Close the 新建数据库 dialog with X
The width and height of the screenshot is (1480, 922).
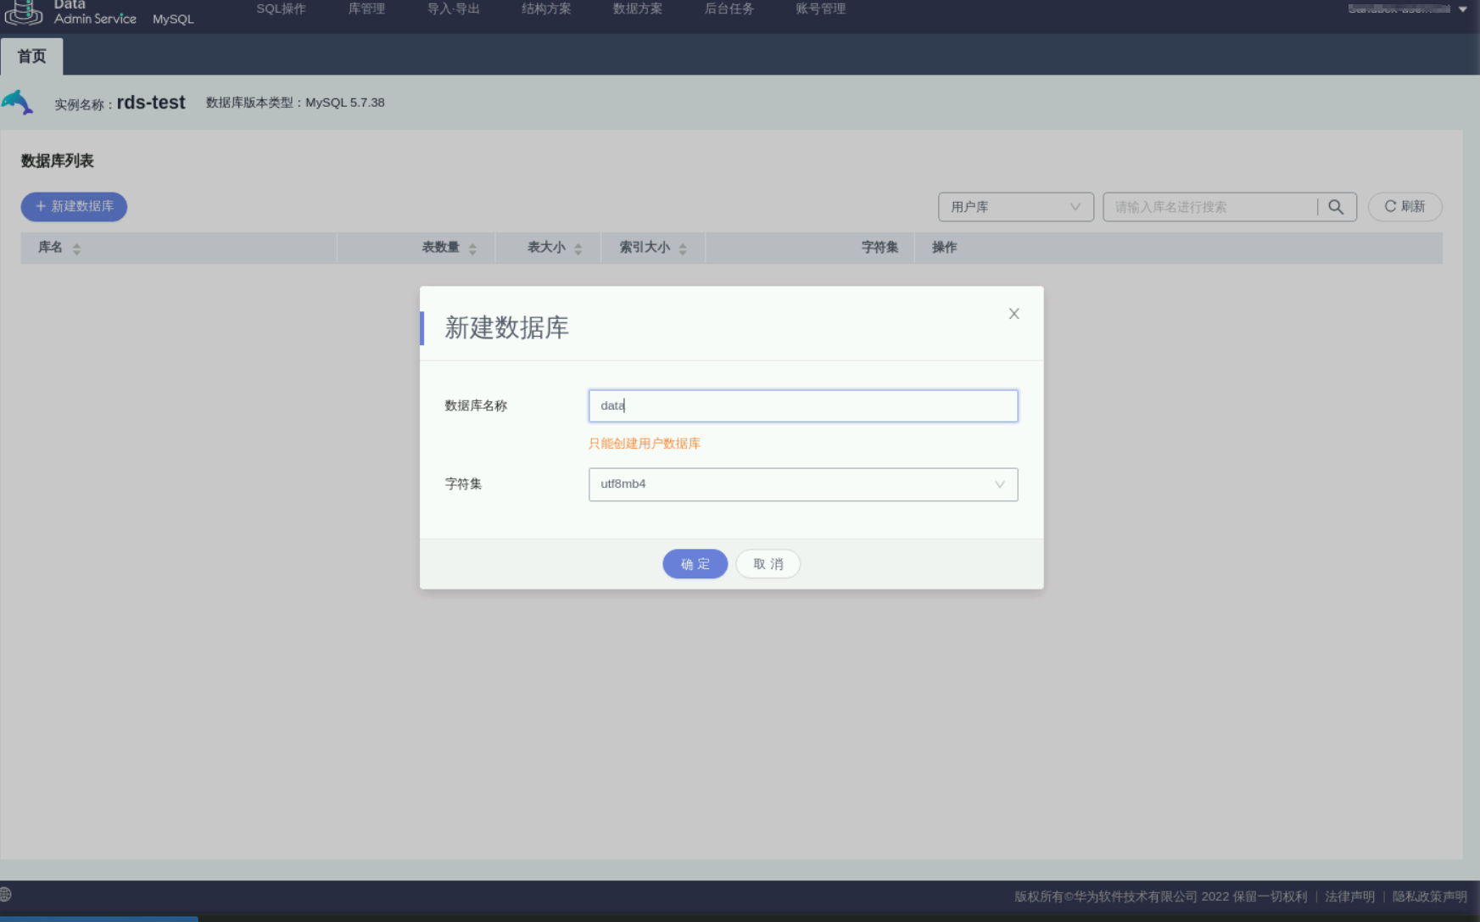[1014, 314]
